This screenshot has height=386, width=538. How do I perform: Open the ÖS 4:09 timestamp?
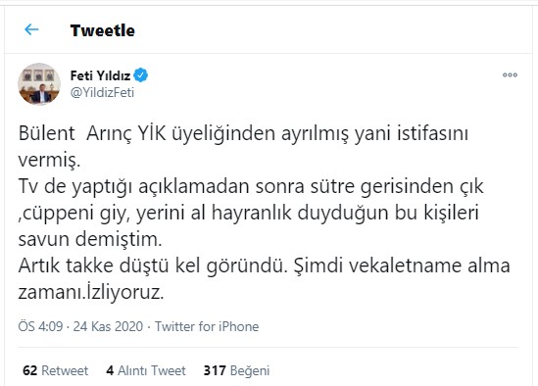tap(40, 326)
